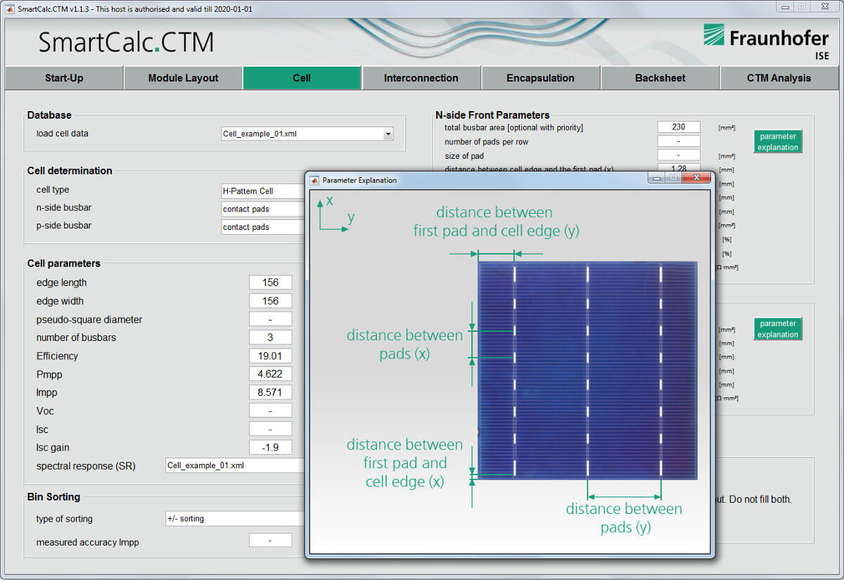The height and width of the screenshot is (580, 844).
Task: Click the 'Cell parameters' section heading
Action: point(64,263)
